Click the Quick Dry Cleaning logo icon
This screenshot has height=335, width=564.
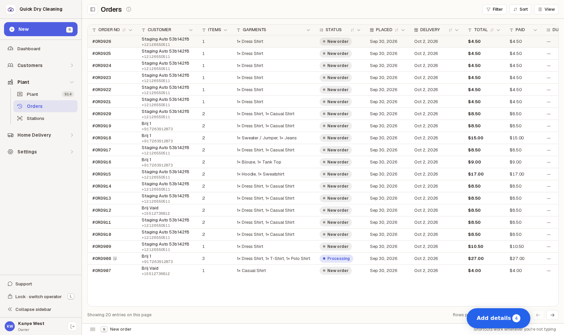pos(11,9)
